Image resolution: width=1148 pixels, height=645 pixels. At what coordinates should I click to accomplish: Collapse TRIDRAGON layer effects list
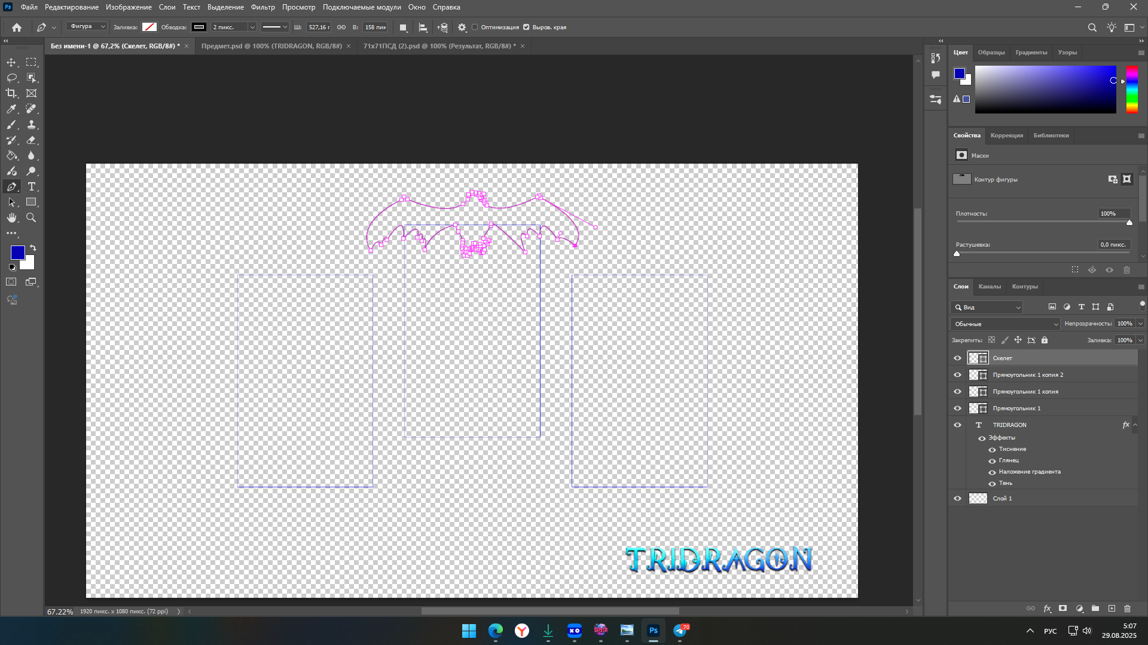[1135, 425]
